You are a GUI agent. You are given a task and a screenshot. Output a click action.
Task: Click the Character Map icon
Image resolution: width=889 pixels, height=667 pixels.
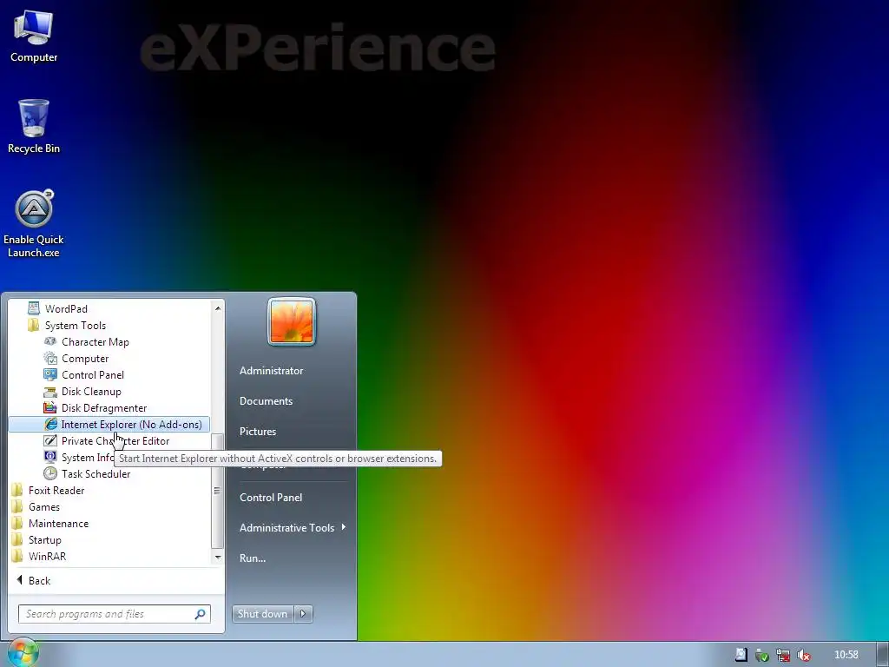coord(50,341)
